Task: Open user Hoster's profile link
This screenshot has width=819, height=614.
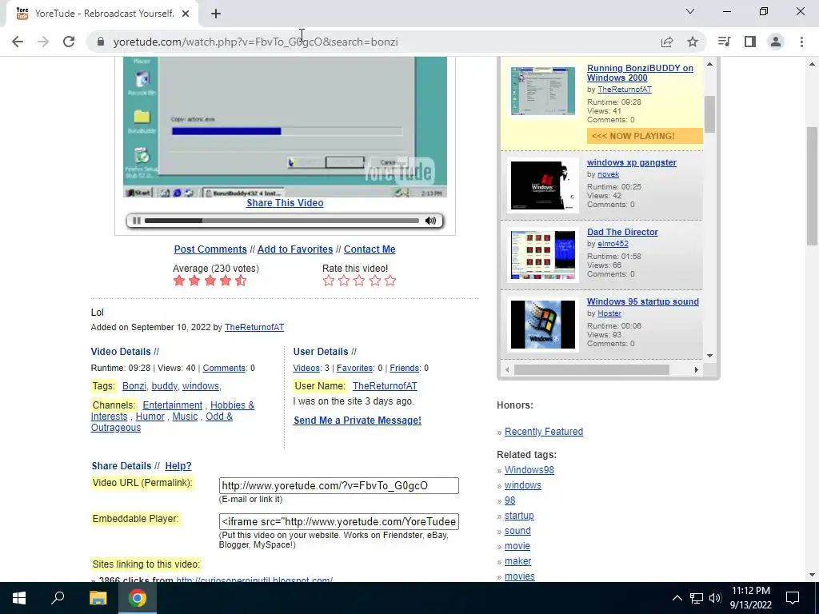Action: (x=609, y=313)
